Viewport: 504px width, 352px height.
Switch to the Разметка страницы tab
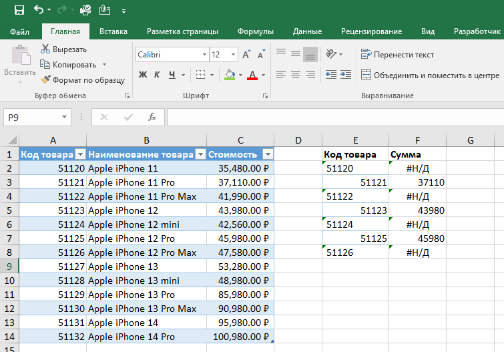coord(182,31)
